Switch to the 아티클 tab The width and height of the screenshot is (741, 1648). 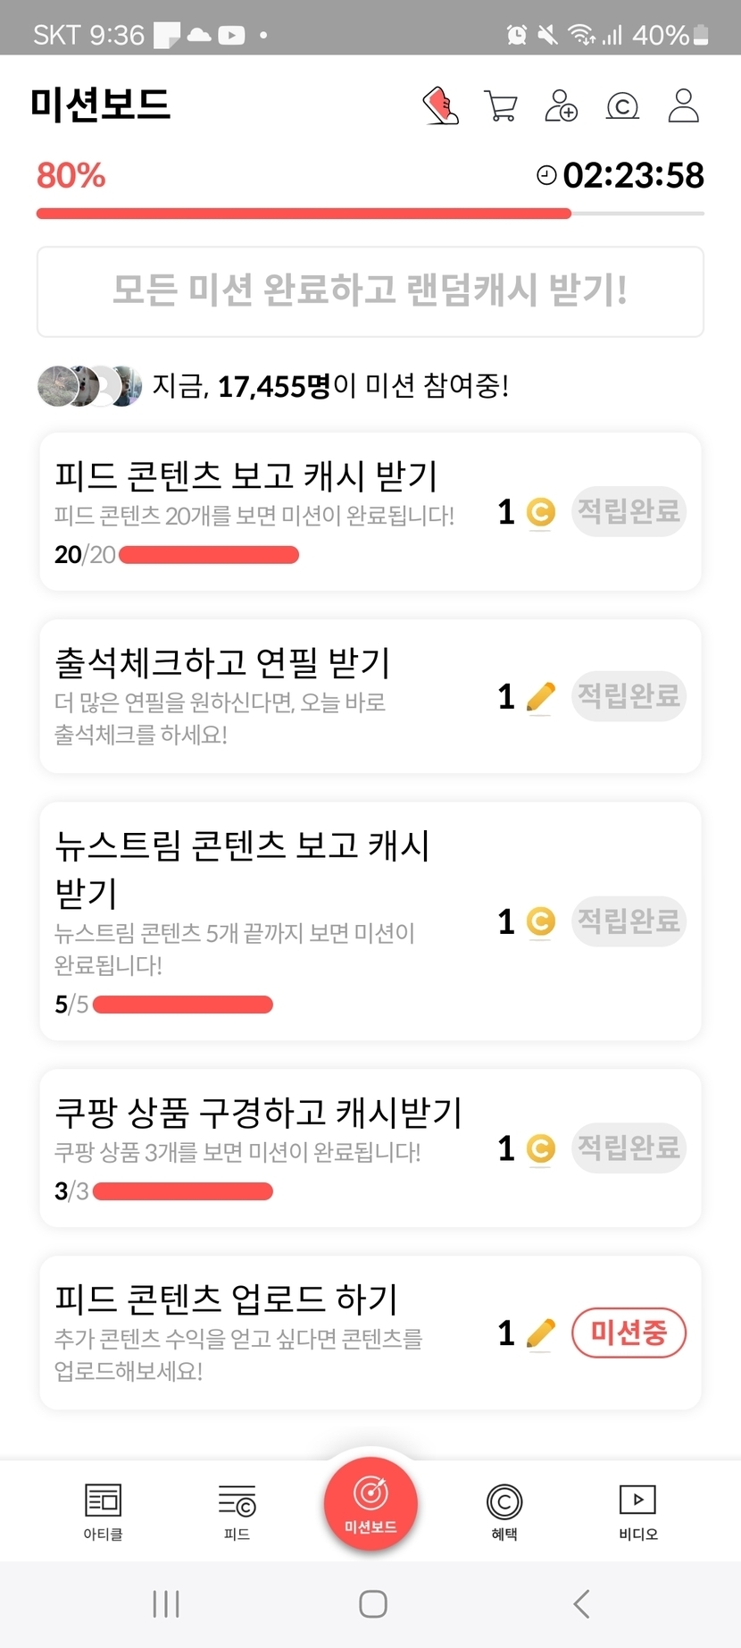pos(103,1510)
